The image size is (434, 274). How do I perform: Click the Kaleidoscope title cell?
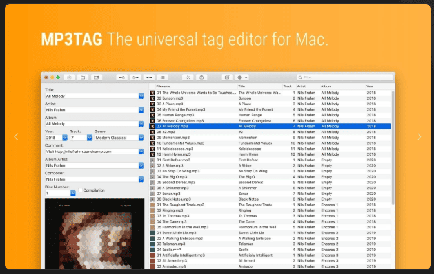coord(250,149)
